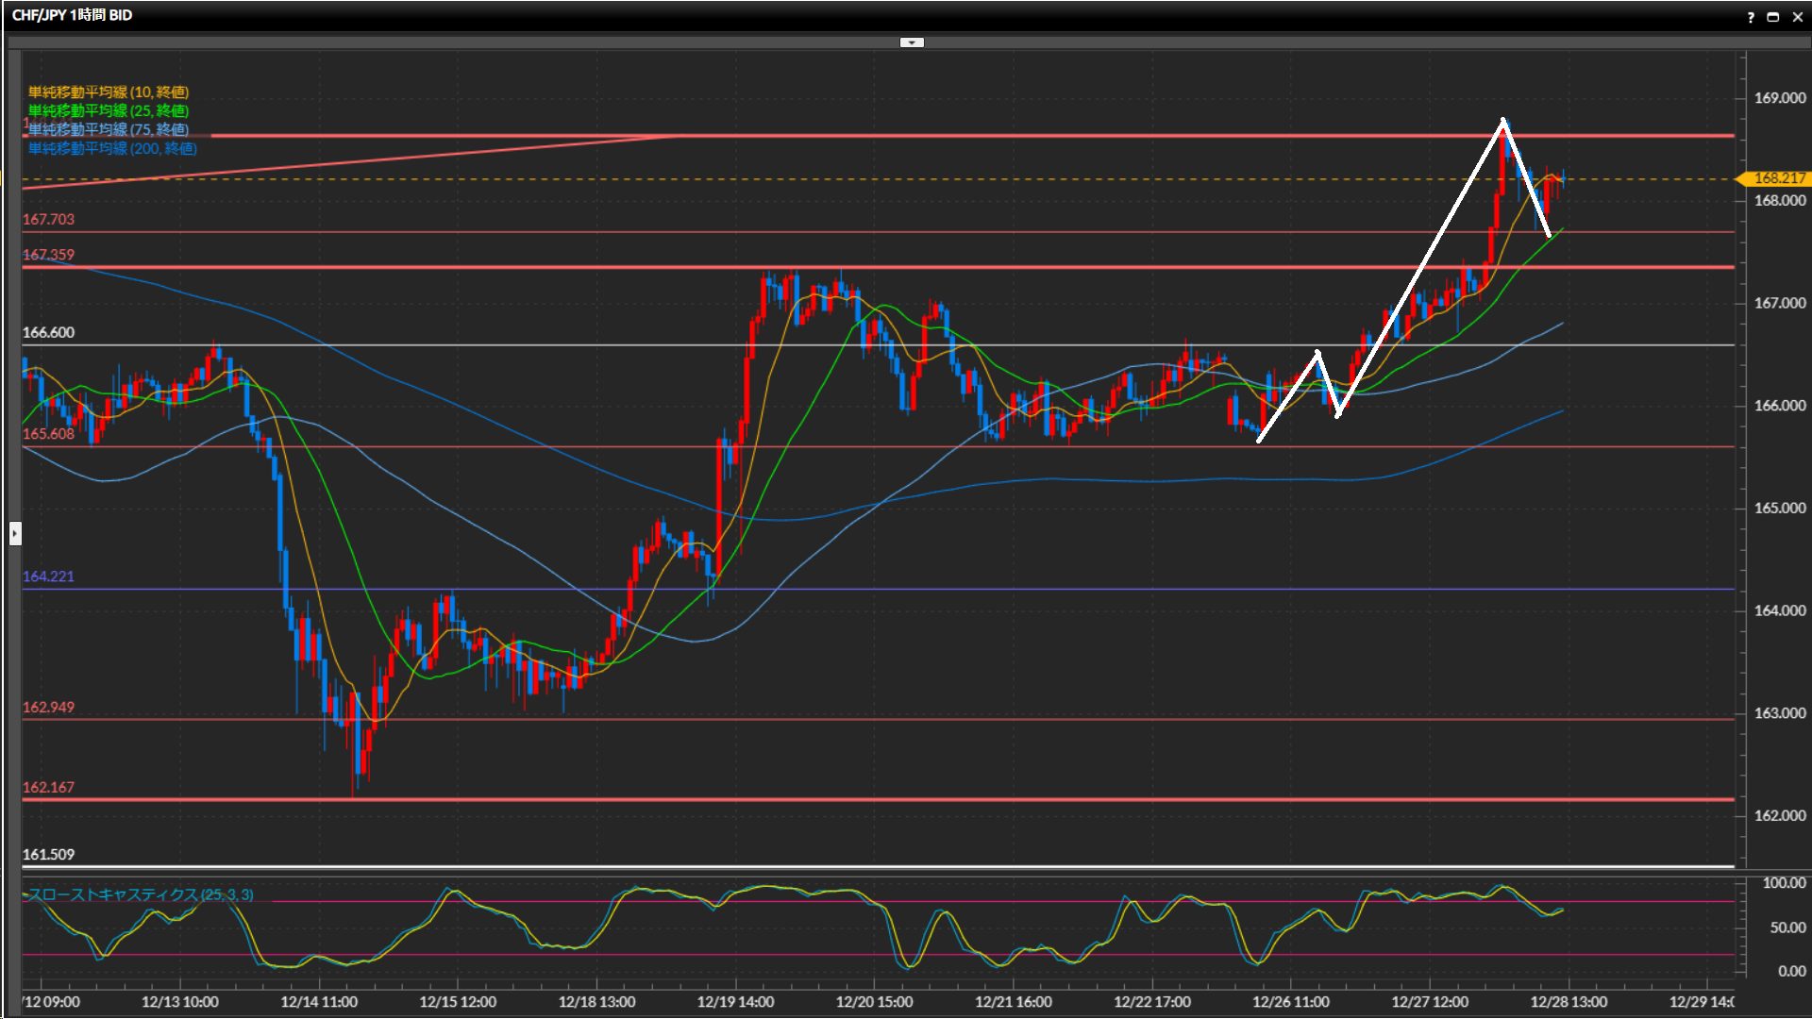The width and height of the screenshot is (1812, 1019).
Task: Close the CHF/JPY chart window
Action: pos(1797,17)
